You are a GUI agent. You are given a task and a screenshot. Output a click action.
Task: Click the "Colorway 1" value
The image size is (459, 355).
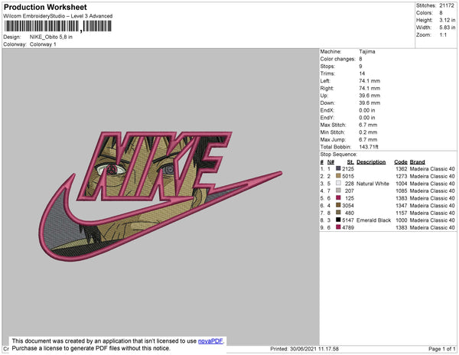pos(43,44)
